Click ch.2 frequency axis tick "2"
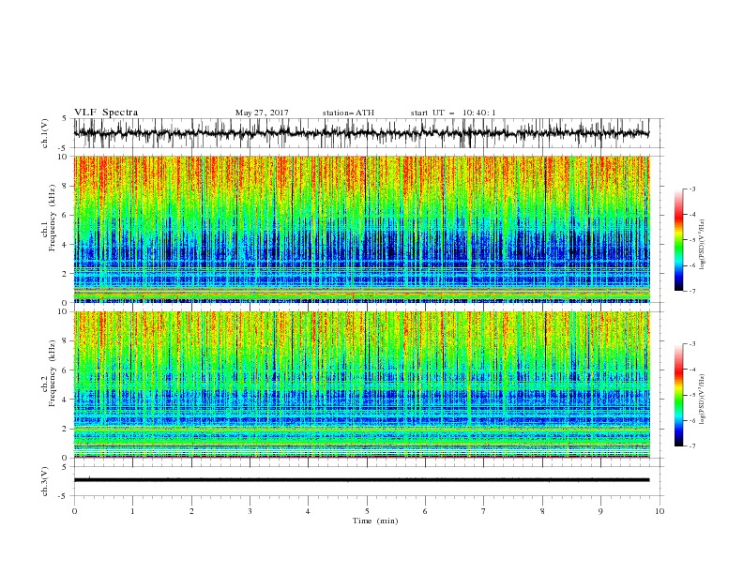Viewport: 743px width, 574px height. (65, 429)
